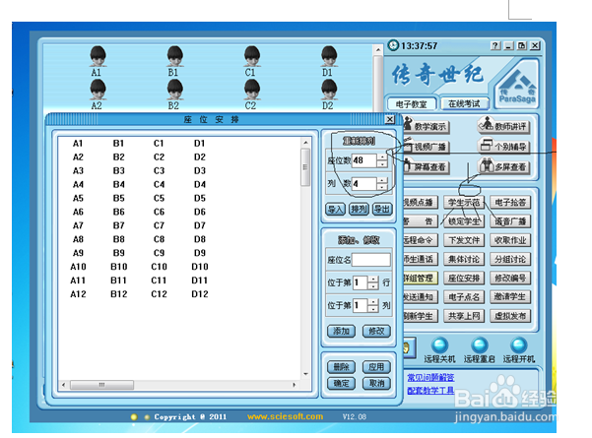Select student D2 avatar in classroom view

tap(329, 90)
